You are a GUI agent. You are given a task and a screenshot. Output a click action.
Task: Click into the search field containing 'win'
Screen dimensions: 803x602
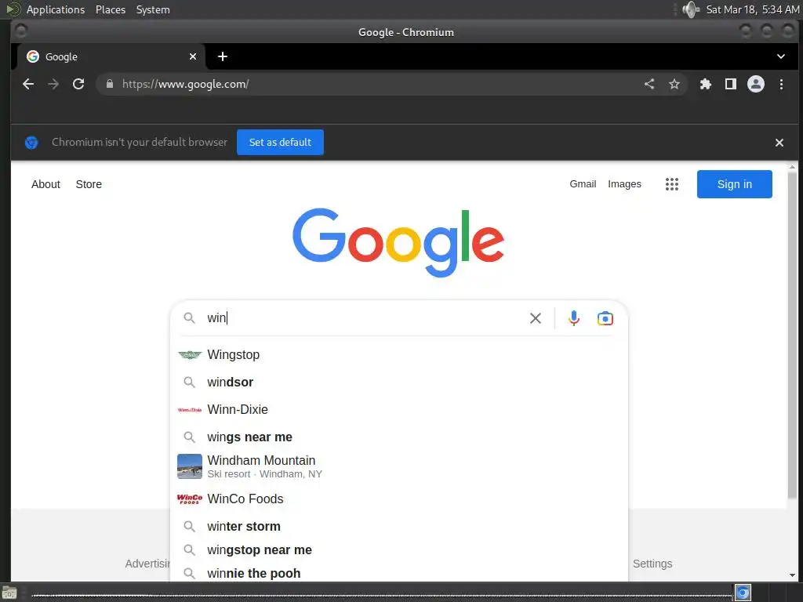click(364, 318)
